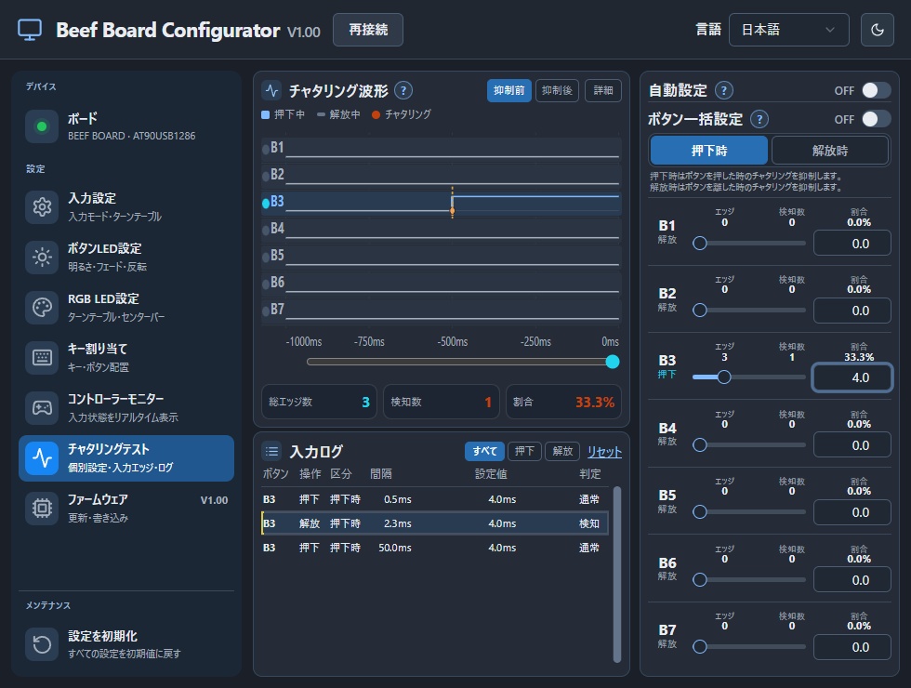Open ファームウェア update page
Screen dimensions: 911x688
(126, 509)
